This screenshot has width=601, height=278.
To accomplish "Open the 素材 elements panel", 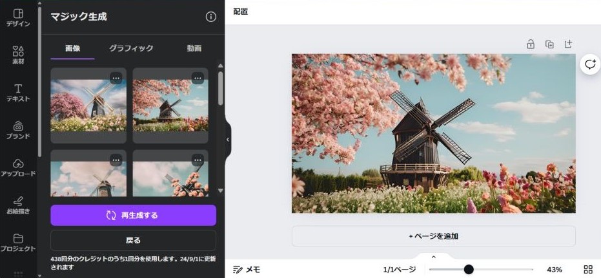I will click(18, 55).
